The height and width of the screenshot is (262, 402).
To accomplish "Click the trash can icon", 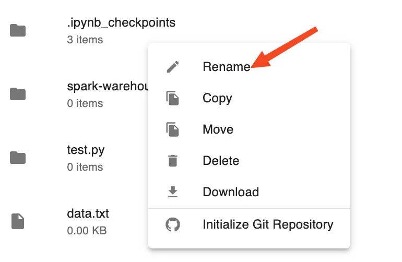I will [173, 161].
